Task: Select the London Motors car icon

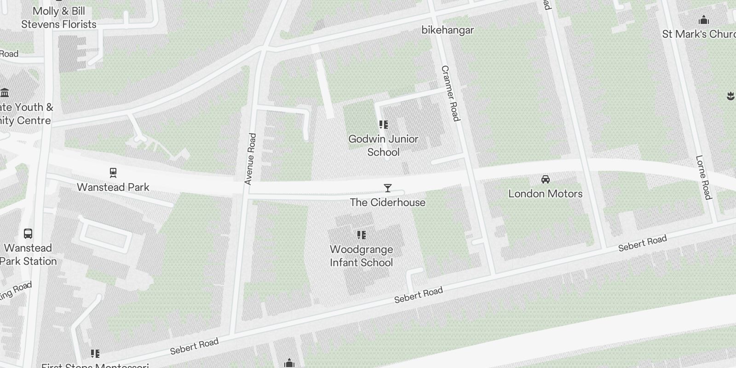Action: pos(546,179)
